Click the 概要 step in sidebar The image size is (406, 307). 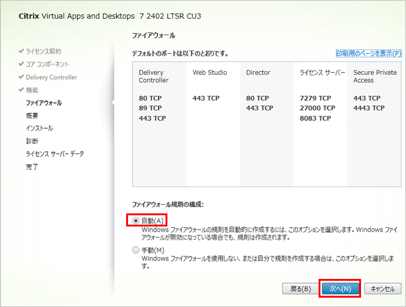32,115
